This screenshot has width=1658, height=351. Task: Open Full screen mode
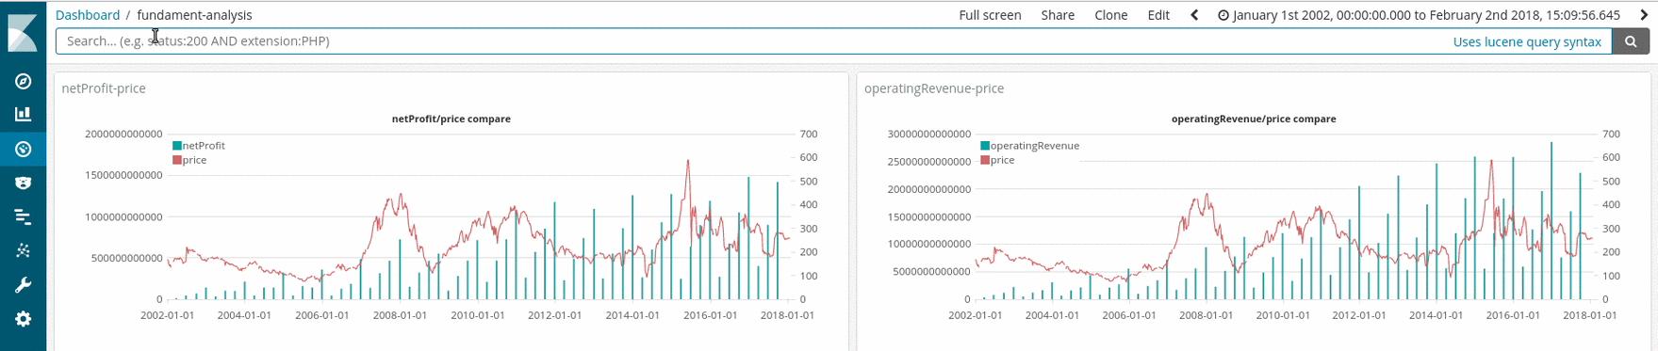[990, 15]
